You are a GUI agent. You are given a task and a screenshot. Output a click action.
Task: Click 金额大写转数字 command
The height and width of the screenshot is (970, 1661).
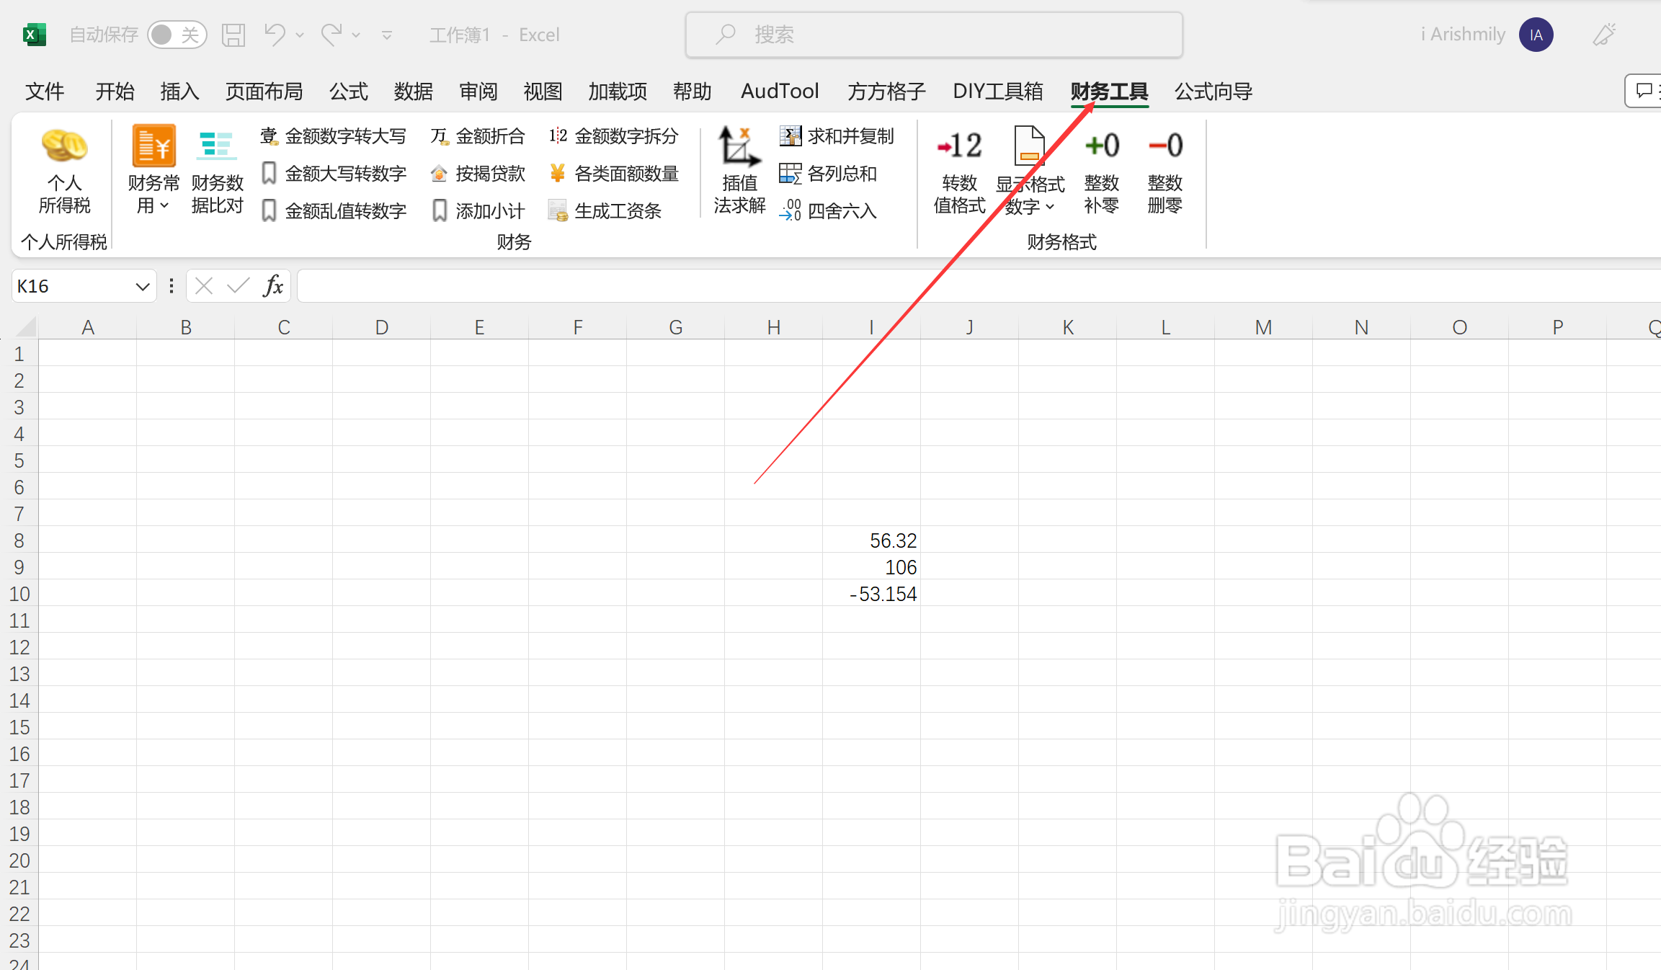334,174
